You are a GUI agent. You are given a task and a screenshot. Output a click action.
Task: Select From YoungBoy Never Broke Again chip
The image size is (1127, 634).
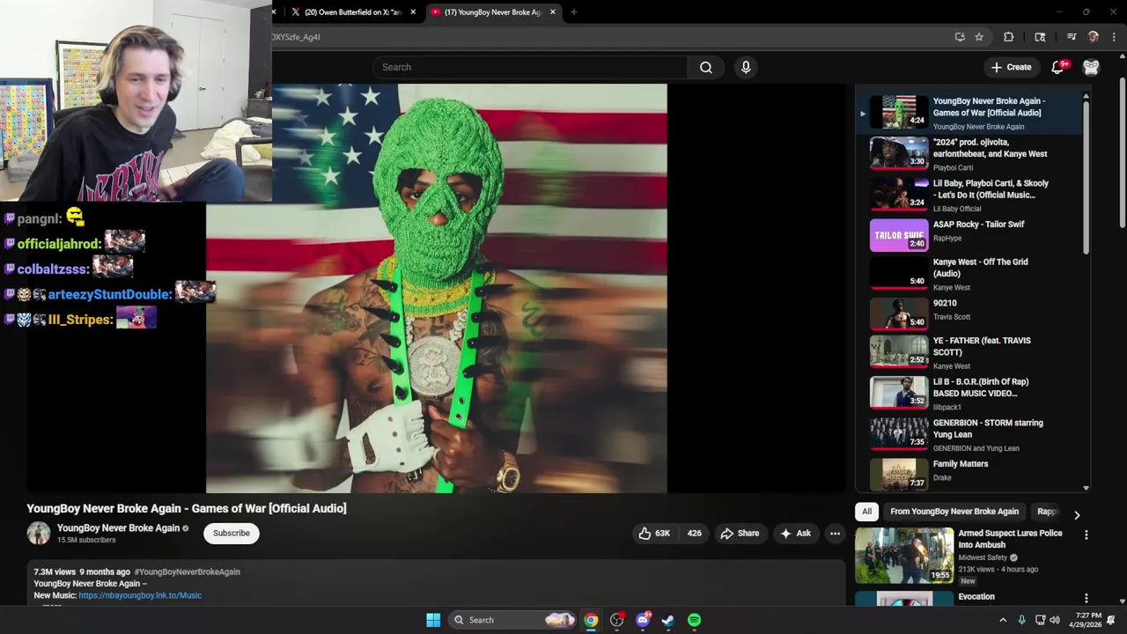(x=954, y=512)
